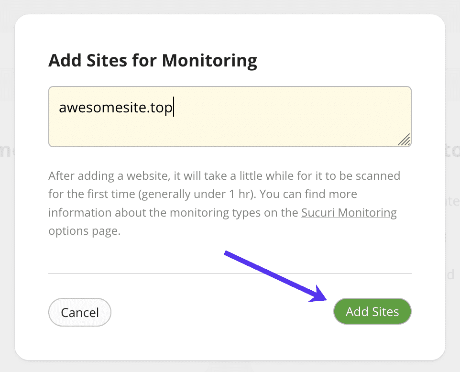460x372 pixels.
Task: Click the modal dialog background area
Action: click(x=230, y=339)
